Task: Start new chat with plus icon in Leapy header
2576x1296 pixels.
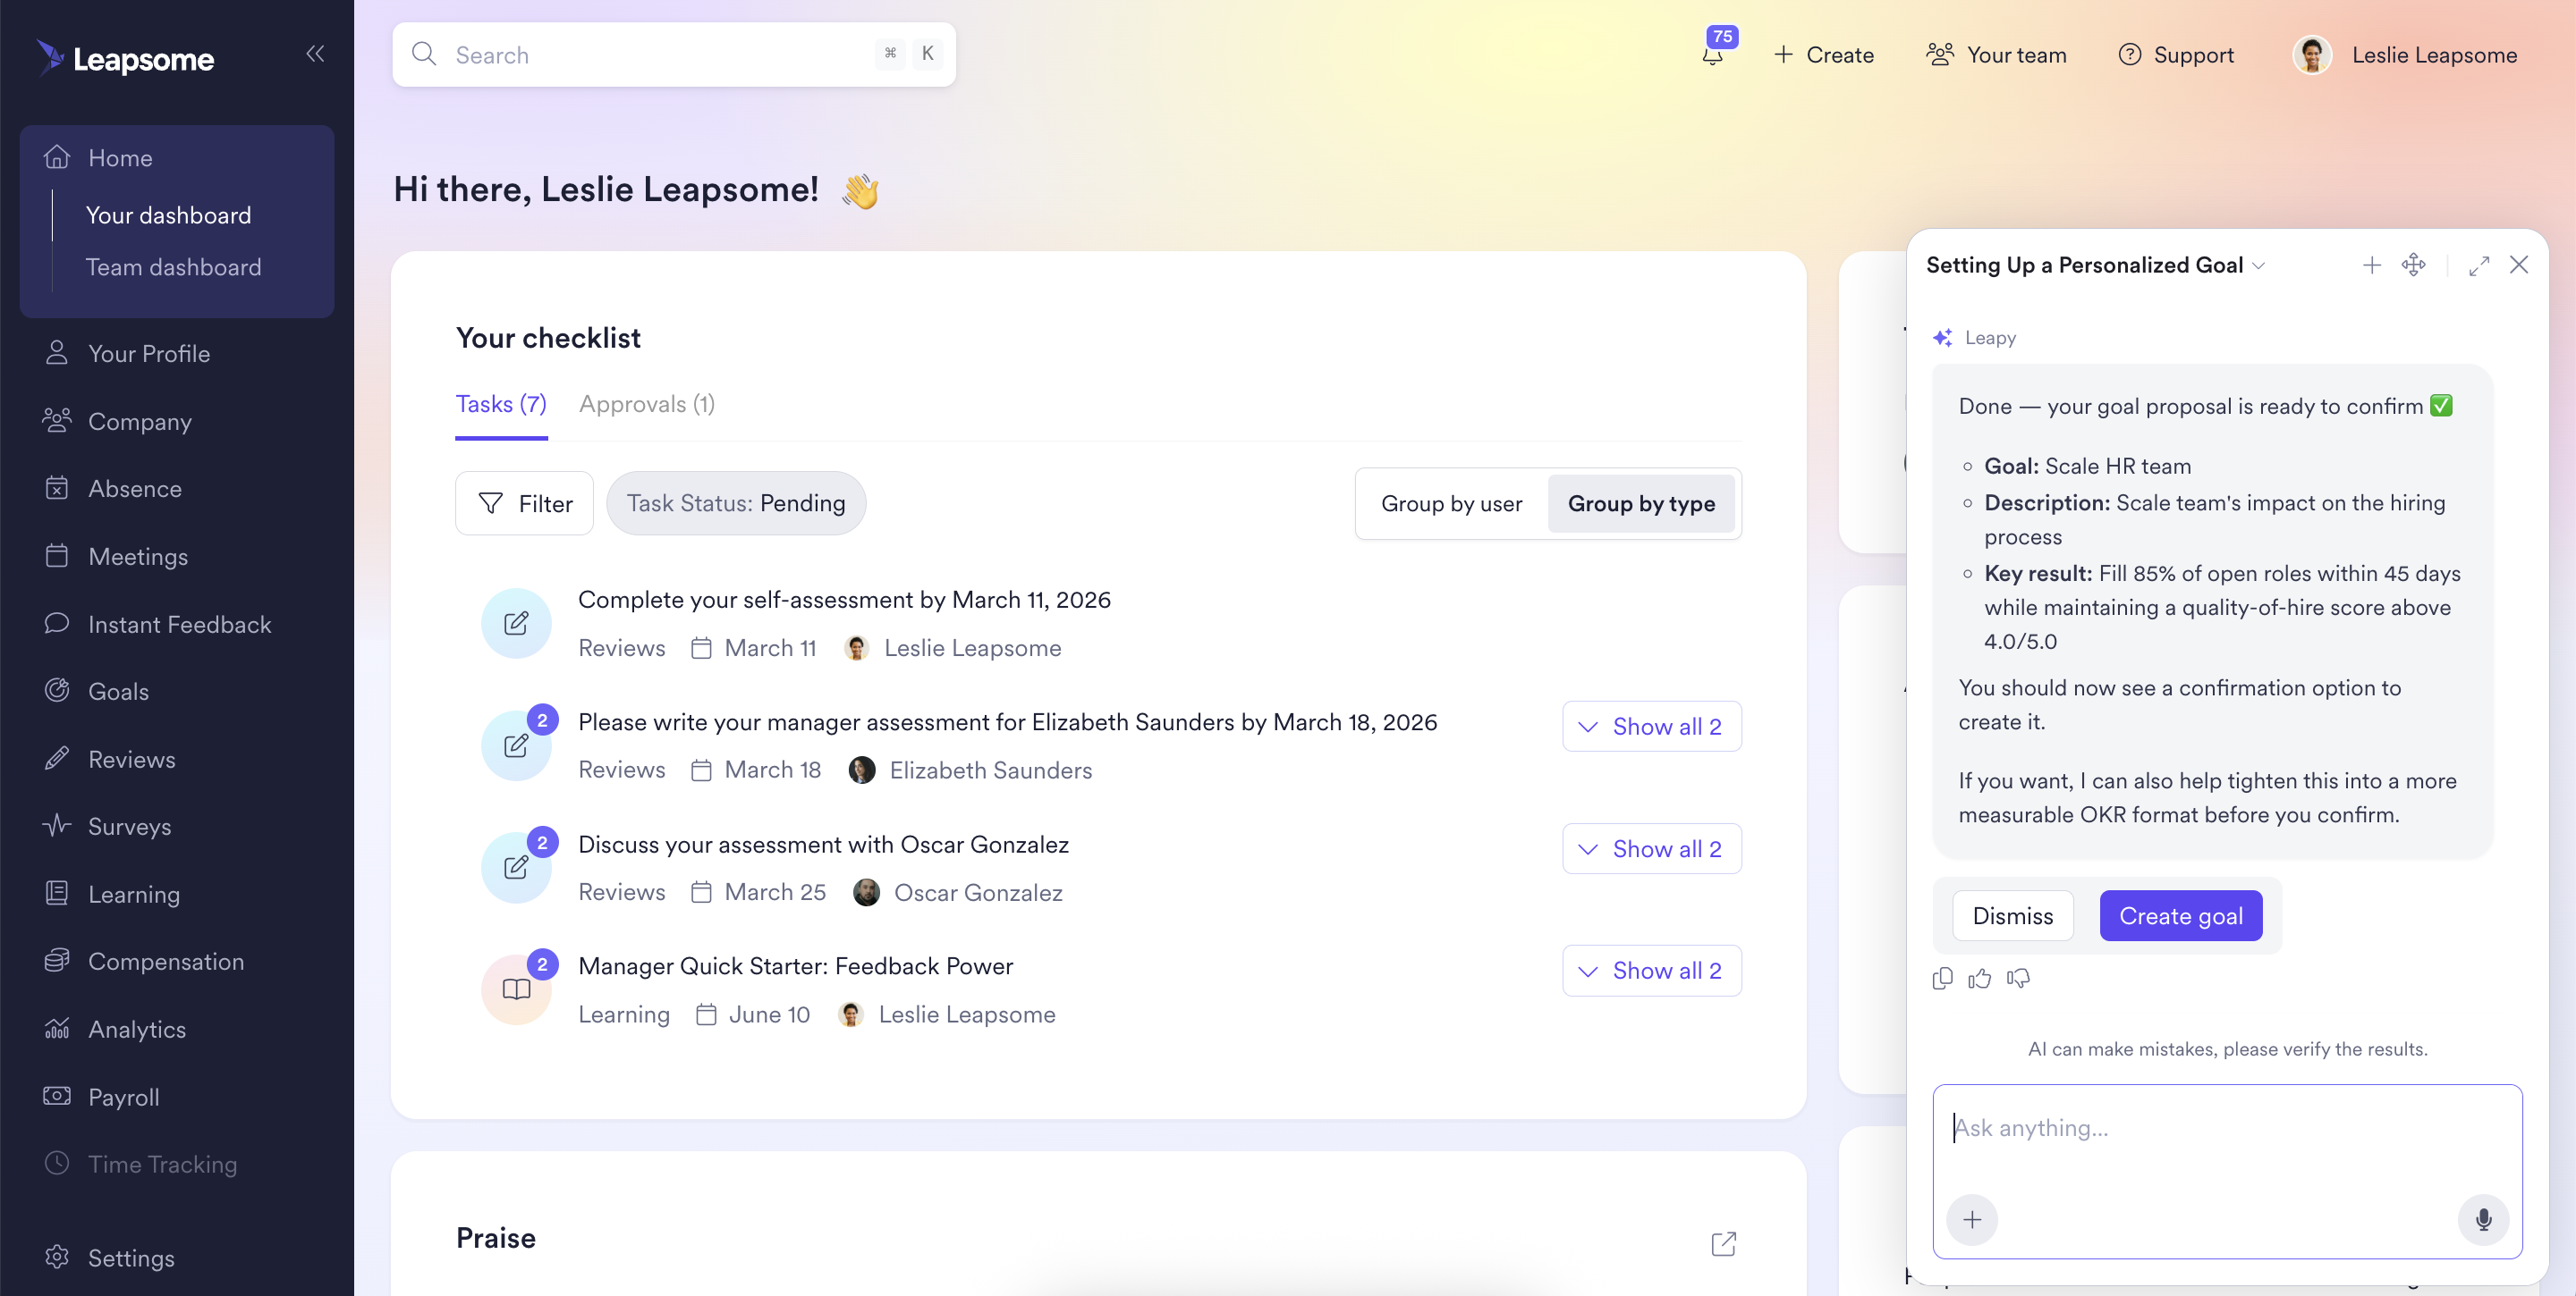Action: click(x=2371, y=265)
